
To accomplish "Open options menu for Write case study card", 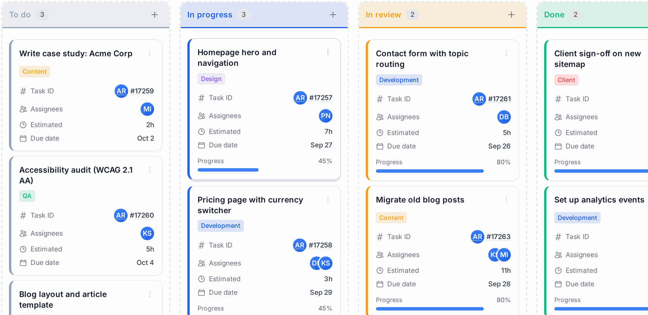I will click(x=149, y=53).
